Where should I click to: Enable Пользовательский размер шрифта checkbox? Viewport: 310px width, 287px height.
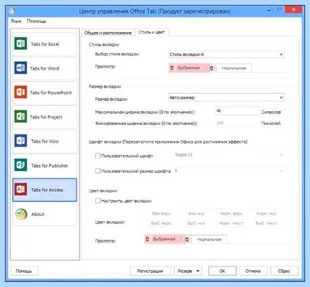pos(98,171)
